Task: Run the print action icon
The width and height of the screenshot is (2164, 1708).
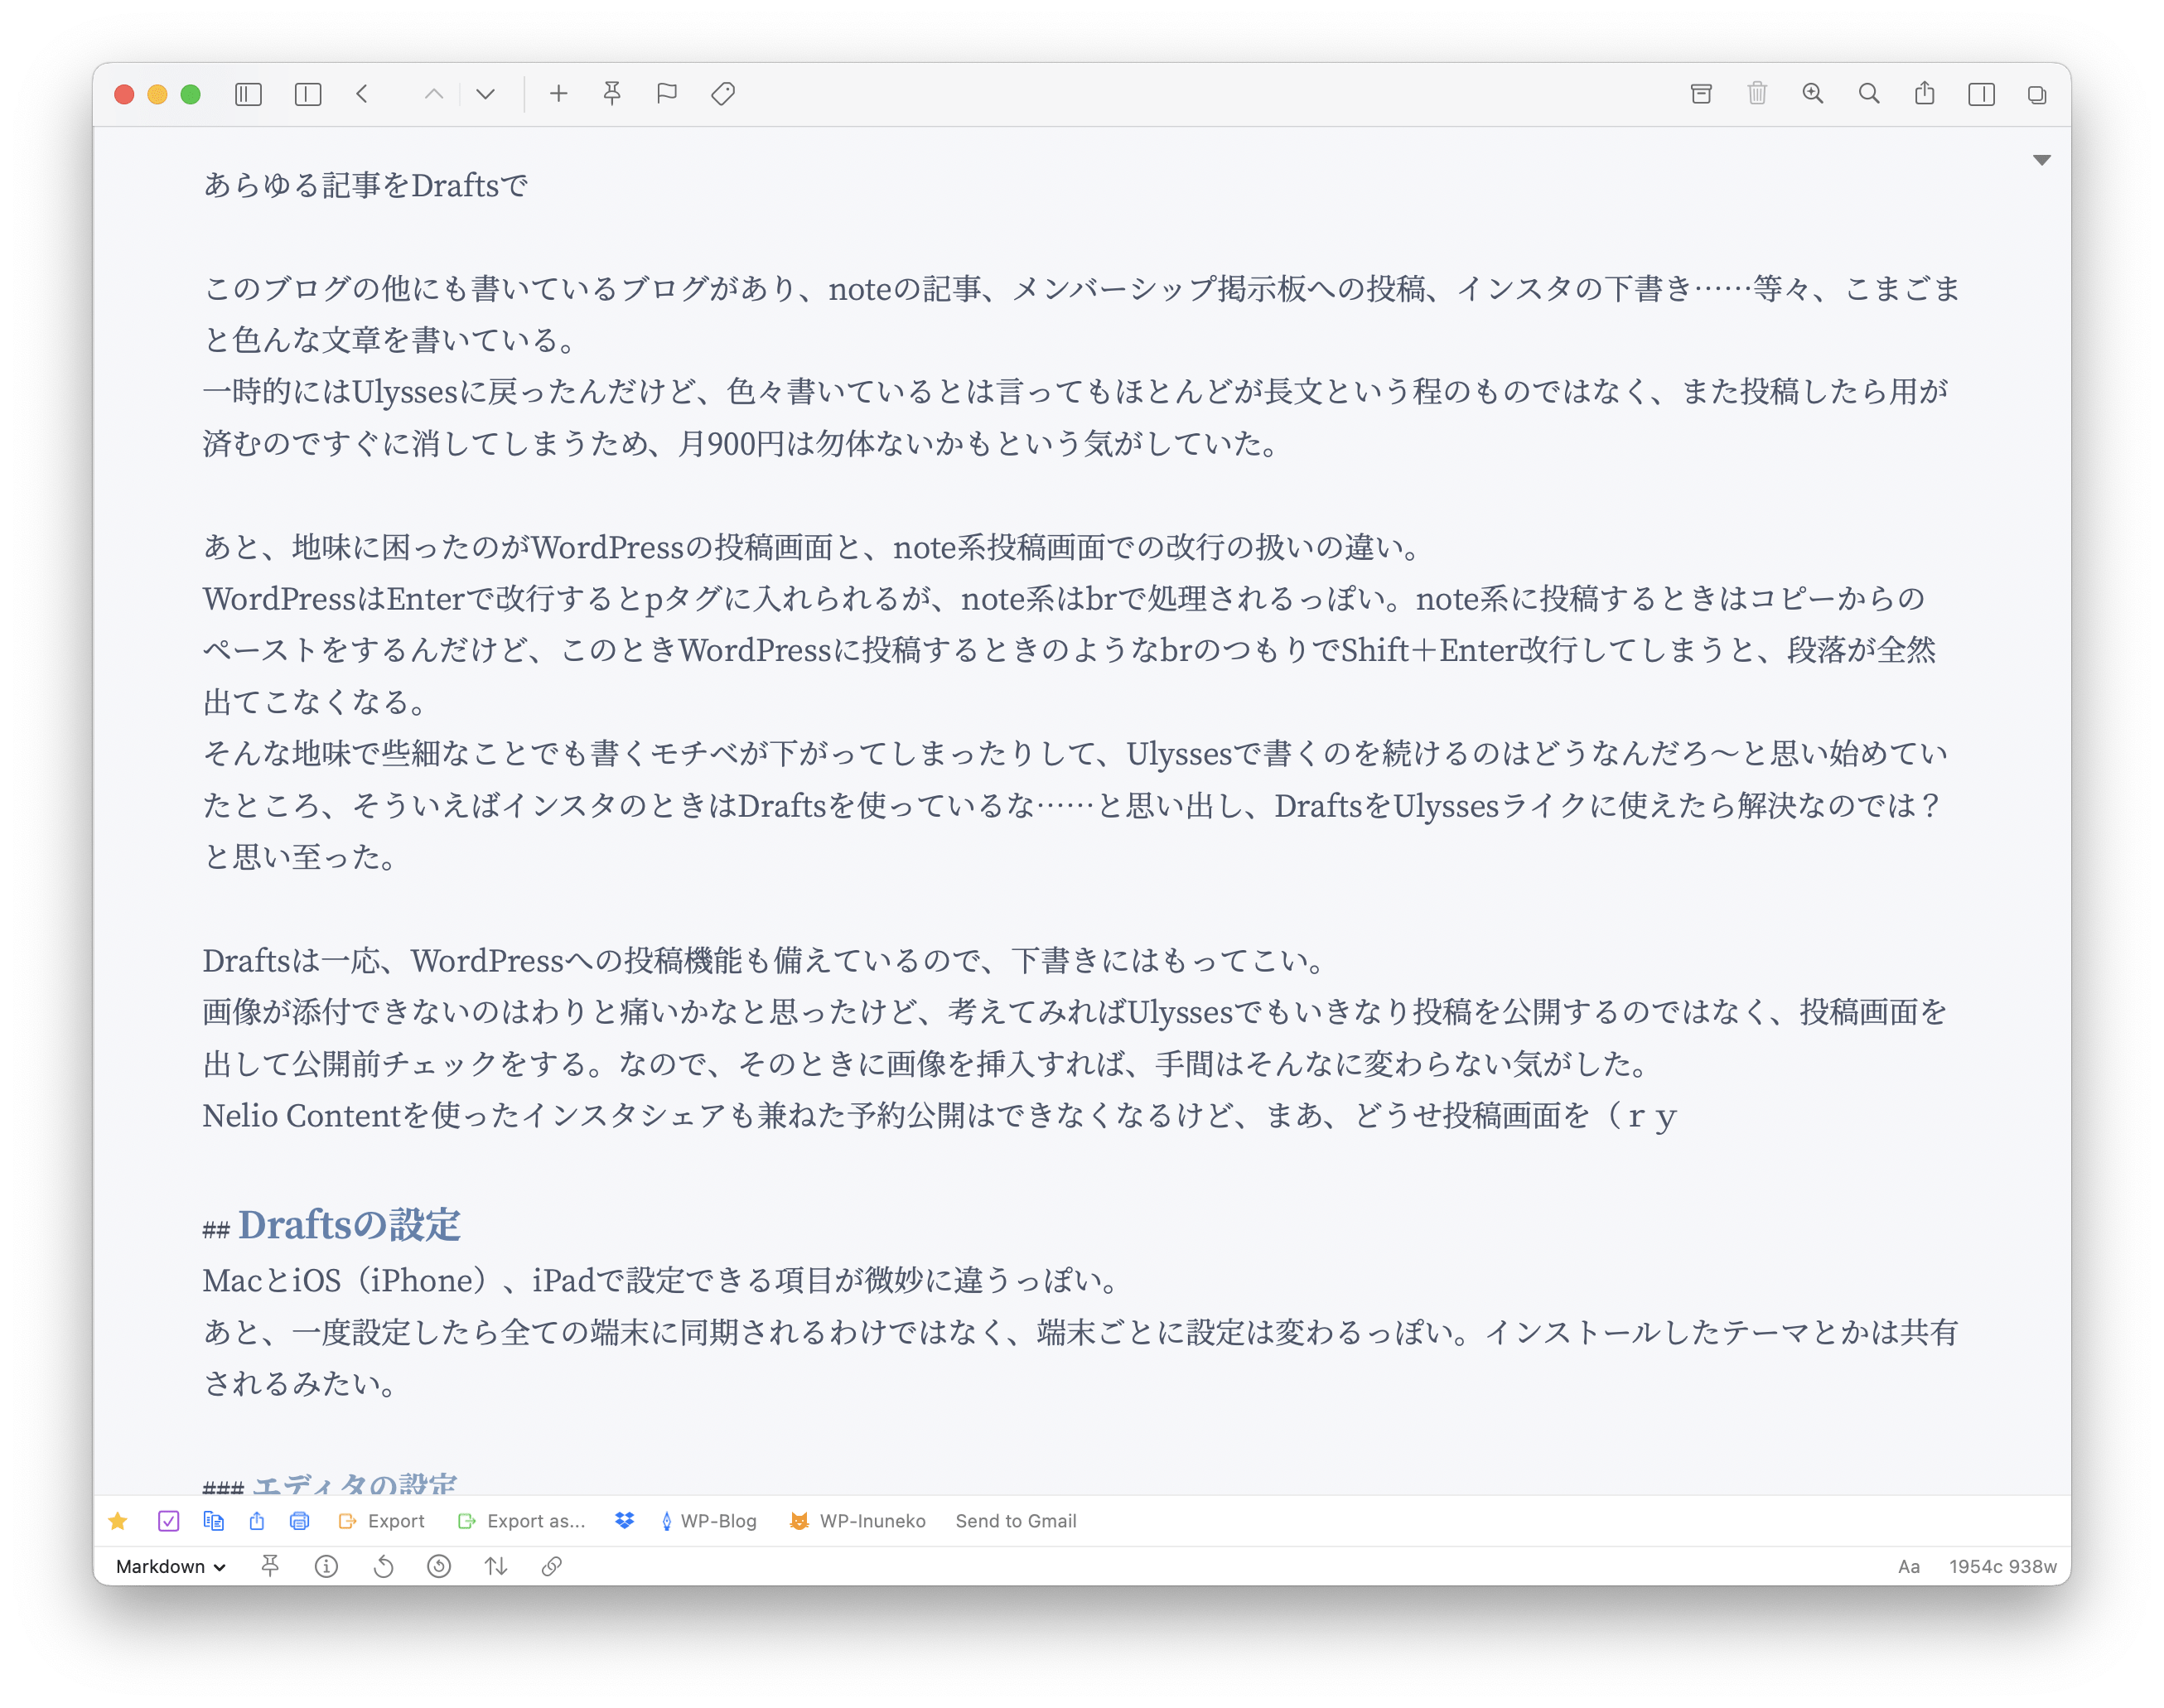Action: (x=299, y=1521)
